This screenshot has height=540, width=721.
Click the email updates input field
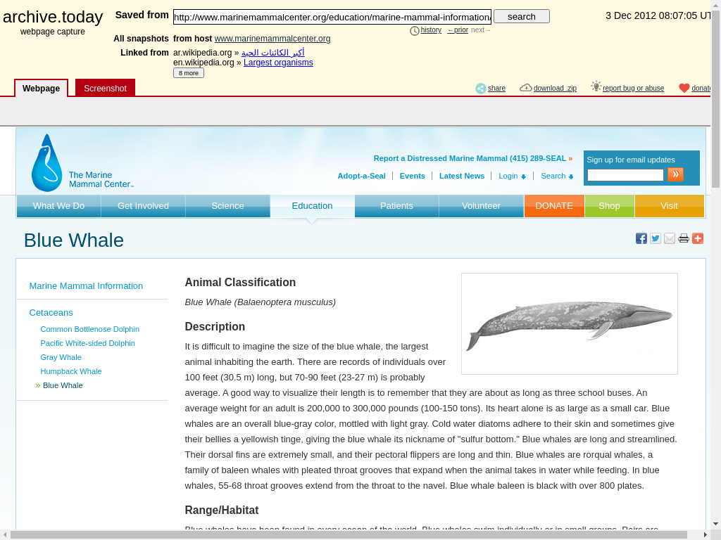click(625, 175)
